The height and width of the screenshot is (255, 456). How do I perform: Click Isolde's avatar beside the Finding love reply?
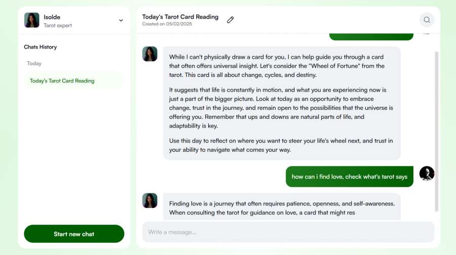coord(149,200)
